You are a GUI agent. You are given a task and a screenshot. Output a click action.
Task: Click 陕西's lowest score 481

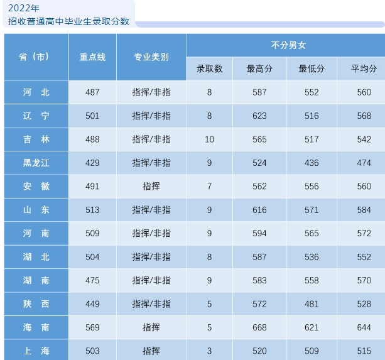(312, 304)
